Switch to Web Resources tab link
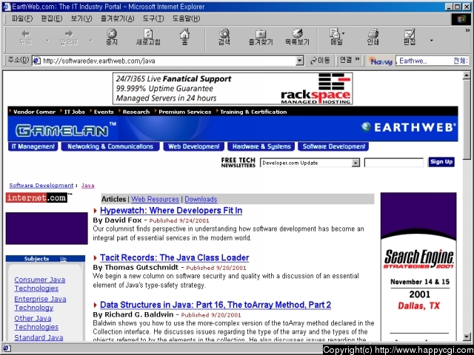 tap(155, 199)
